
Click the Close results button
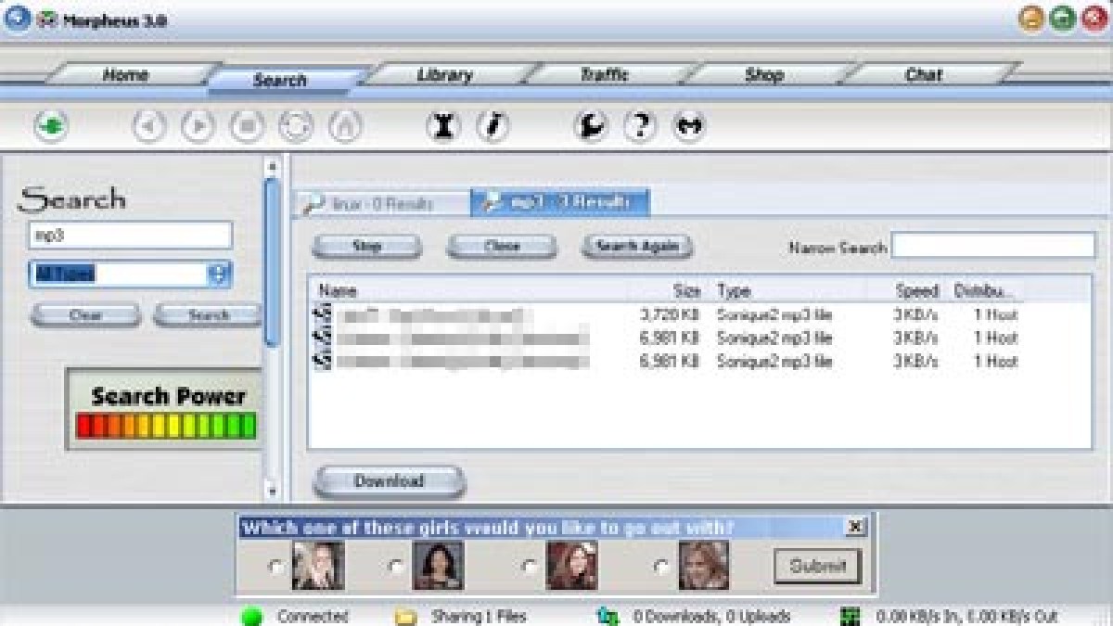tap(502, 247)
